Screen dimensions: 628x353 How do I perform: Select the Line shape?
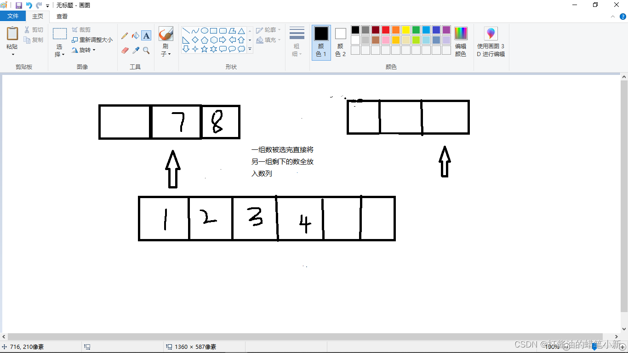[186, 31]
